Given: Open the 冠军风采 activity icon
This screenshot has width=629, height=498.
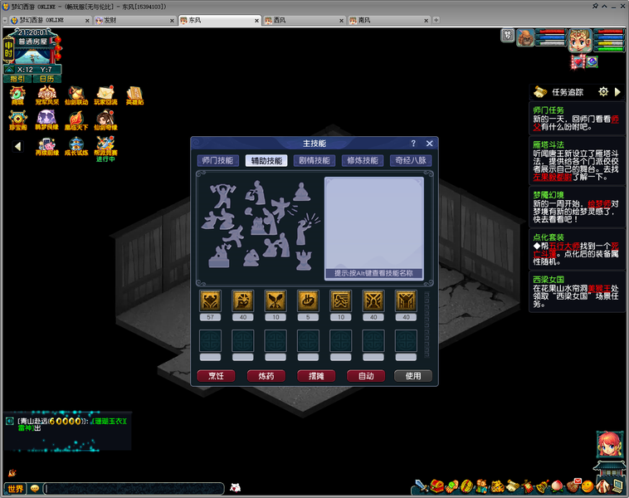Looking at the screenshot, I should pyautogui.click(x=47, y=95).
